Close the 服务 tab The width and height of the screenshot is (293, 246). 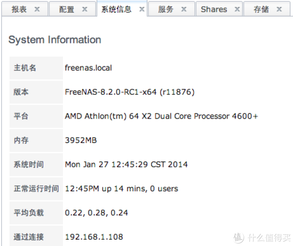click(184, 9)
